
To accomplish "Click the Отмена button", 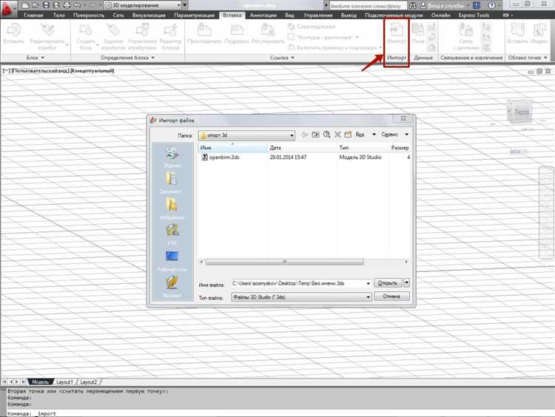I will tap(391, 296).
